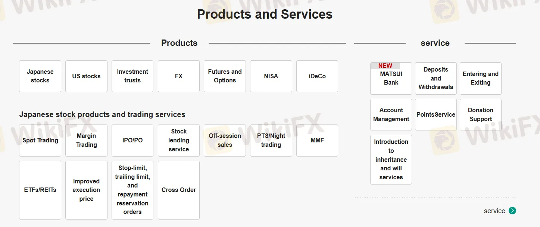The height and width of the screenshot is (227, 540).
Task: Choose Spot Trading service
Action: pyautogui.click(x=40, y=140)
